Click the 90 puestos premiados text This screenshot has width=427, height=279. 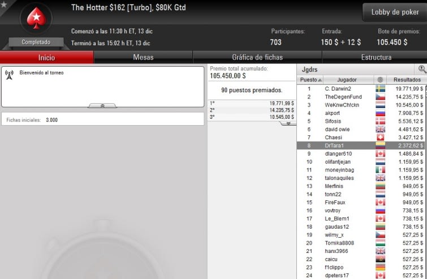pos(252,90)
